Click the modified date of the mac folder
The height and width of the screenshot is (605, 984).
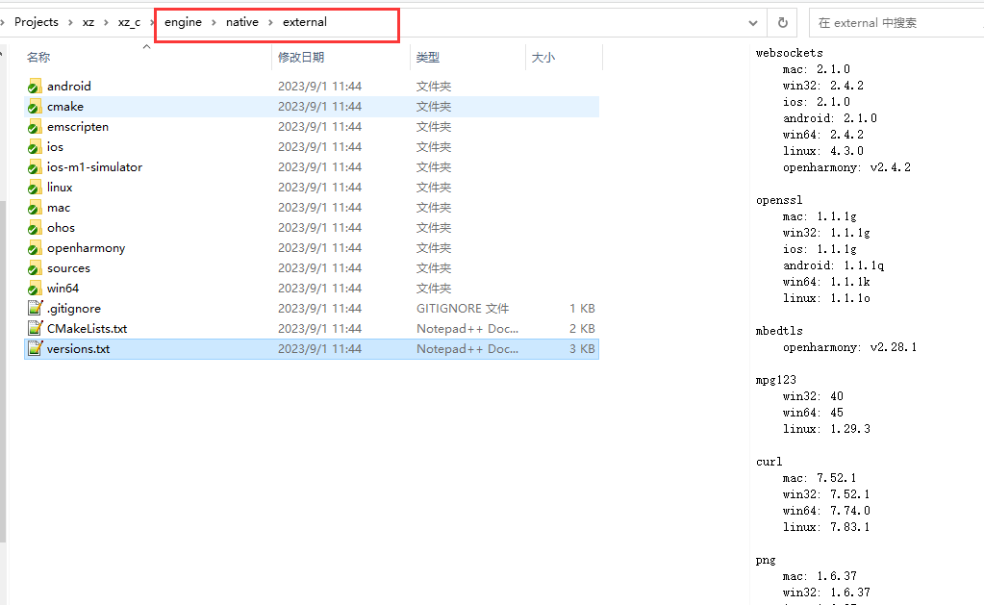(x=320, y=208)
